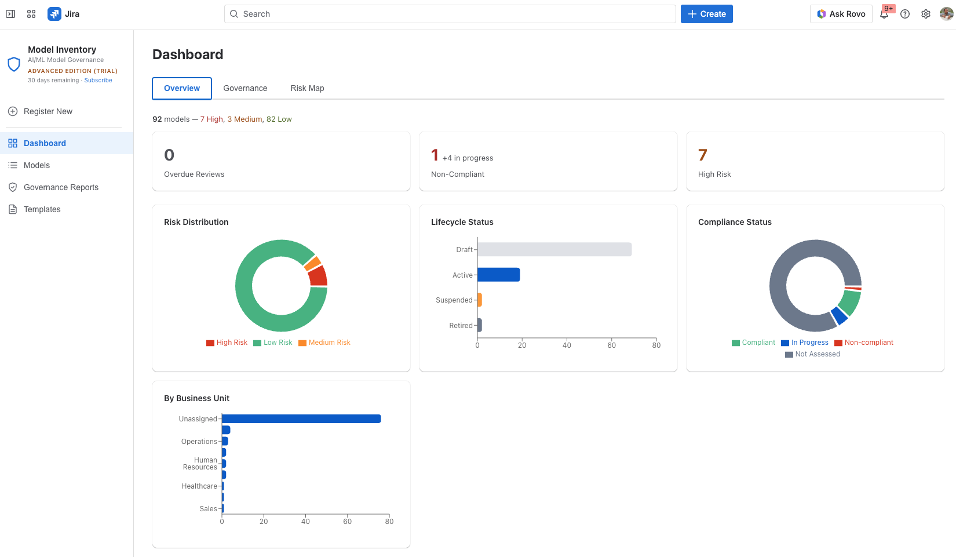Viewport: 956px width, 557px height.
Task: Toggle the Compliant legend in Compliance Status
Action: pyautogui.click(x=753, y=343)
